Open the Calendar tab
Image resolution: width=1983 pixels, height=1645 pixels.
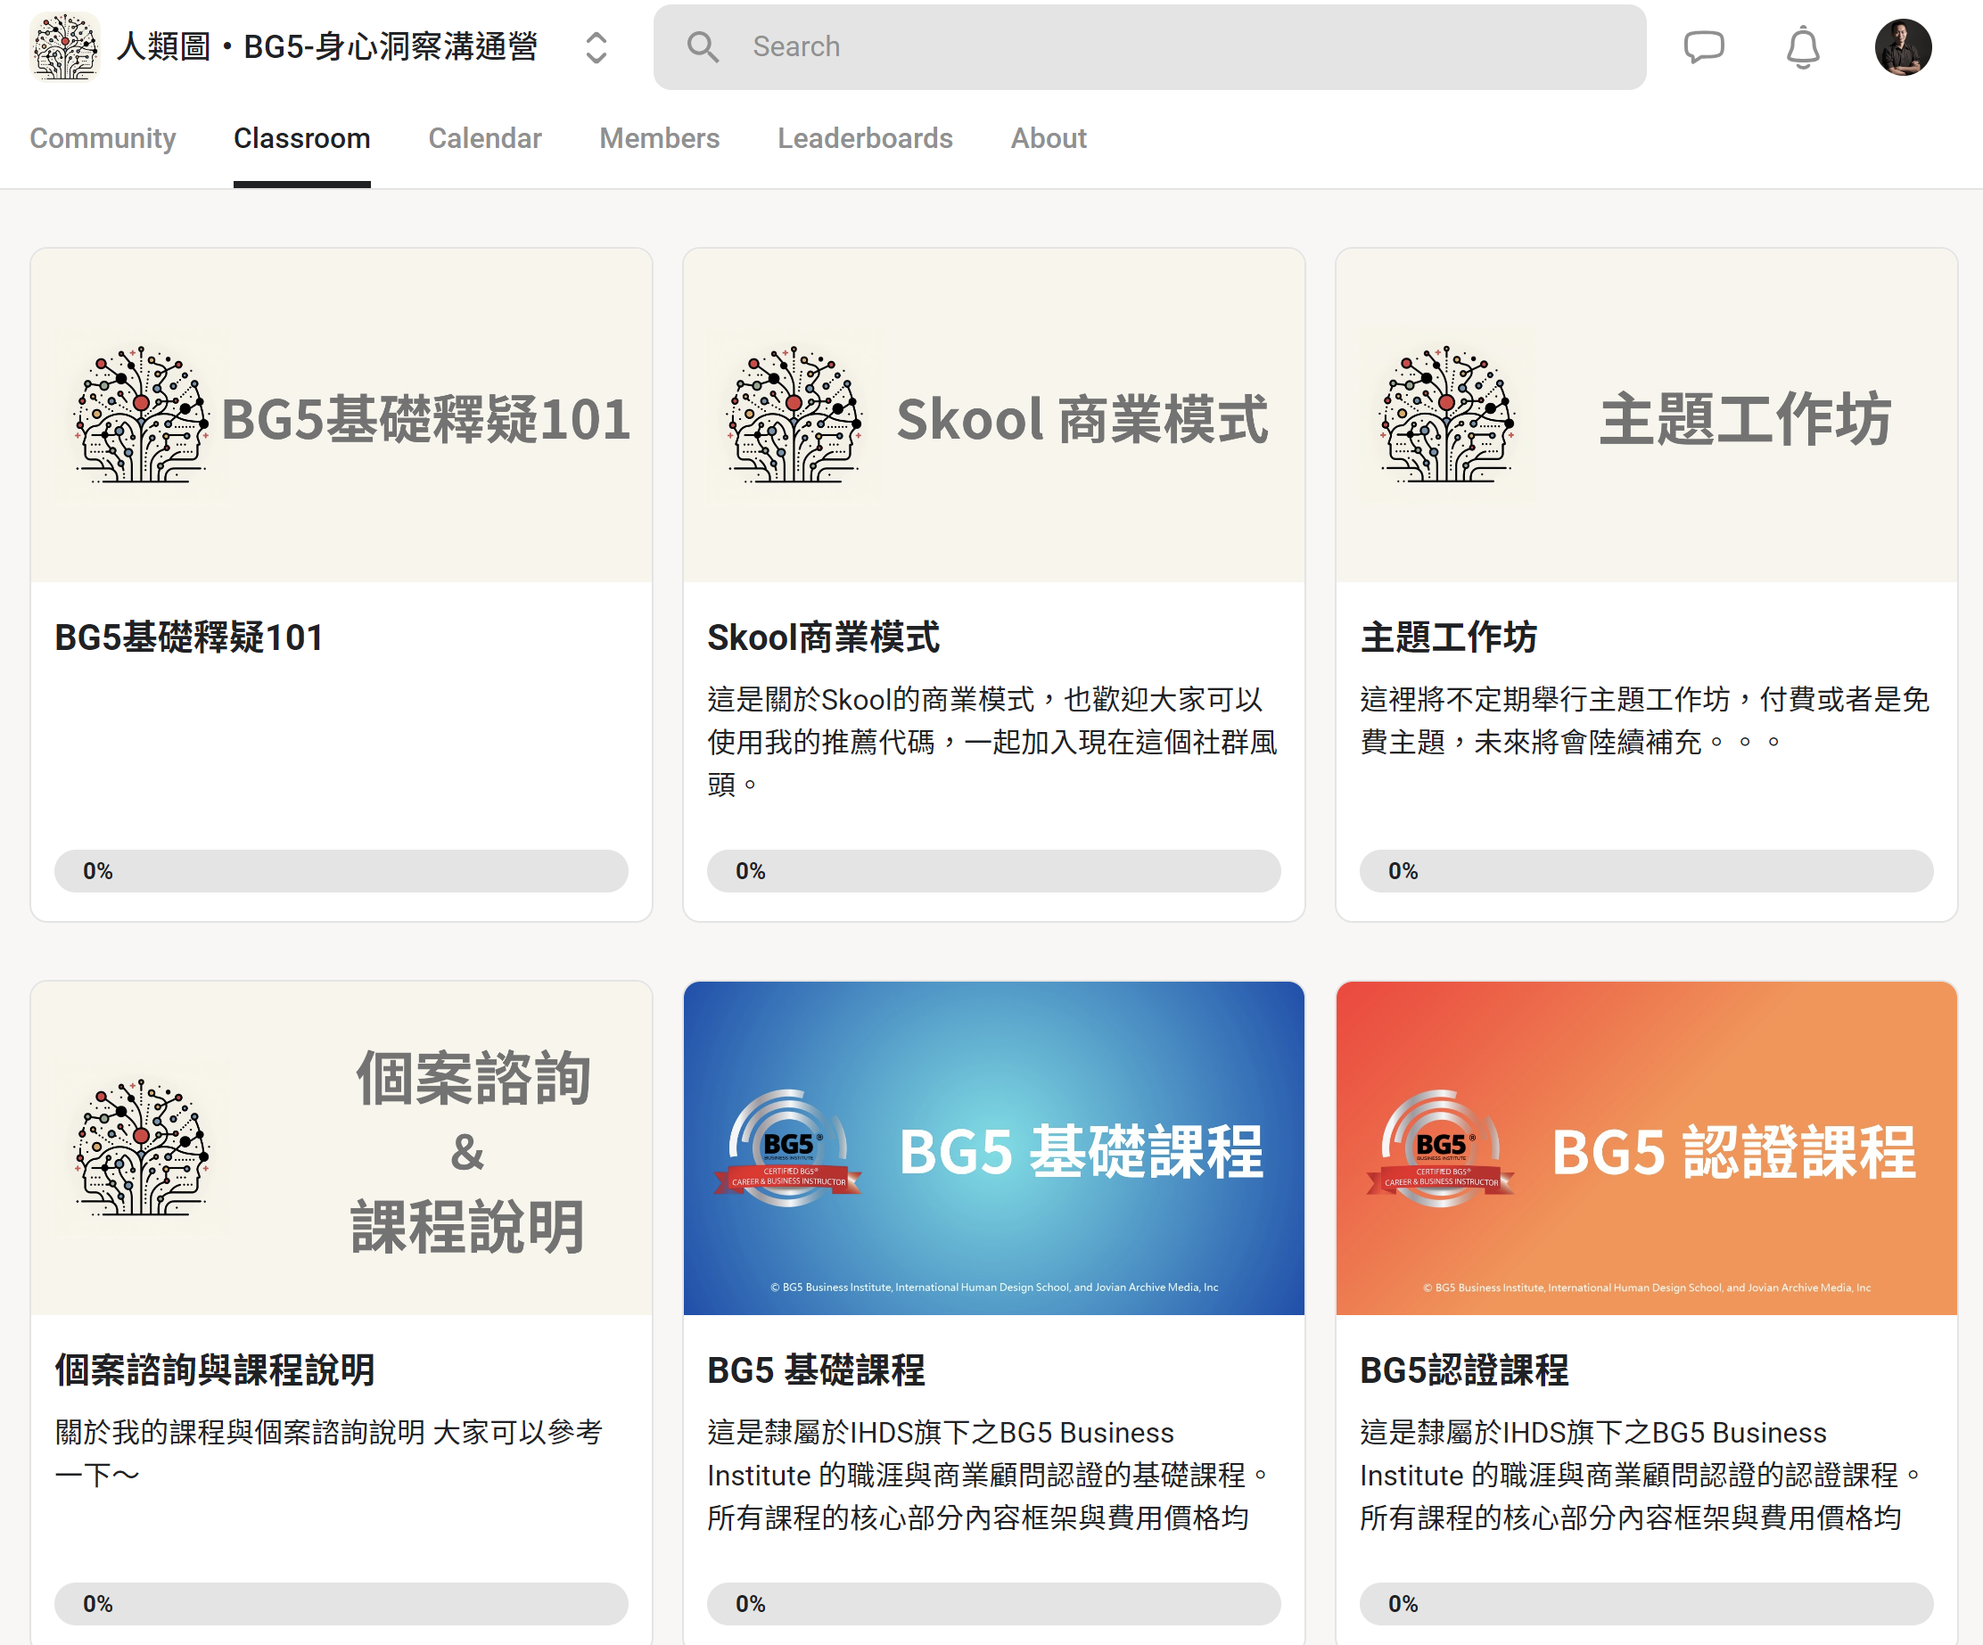pyautogui.click(x=484, y=138)
